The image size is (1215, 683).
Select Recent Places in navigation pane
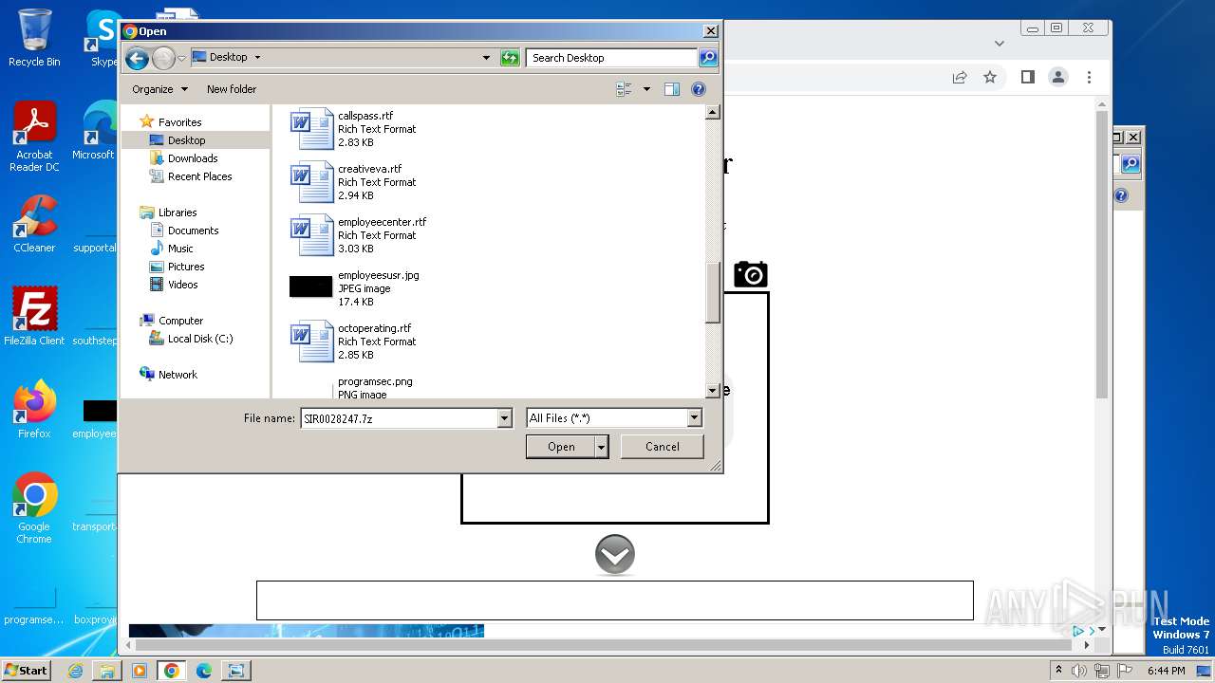point(199,176)
